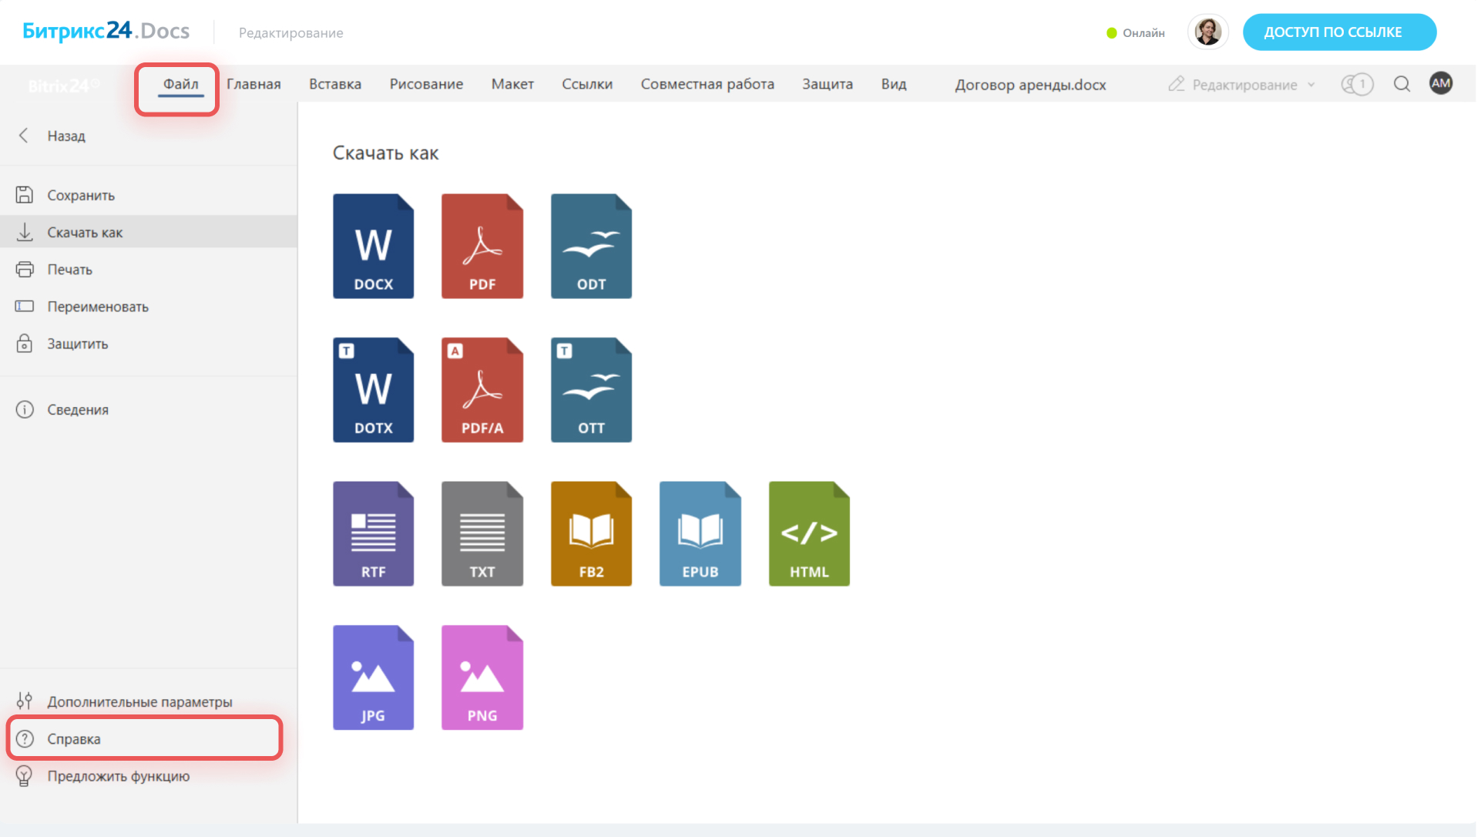Select ODT download format
Screen dimensions: 1484x837
(x=591, y=246)
